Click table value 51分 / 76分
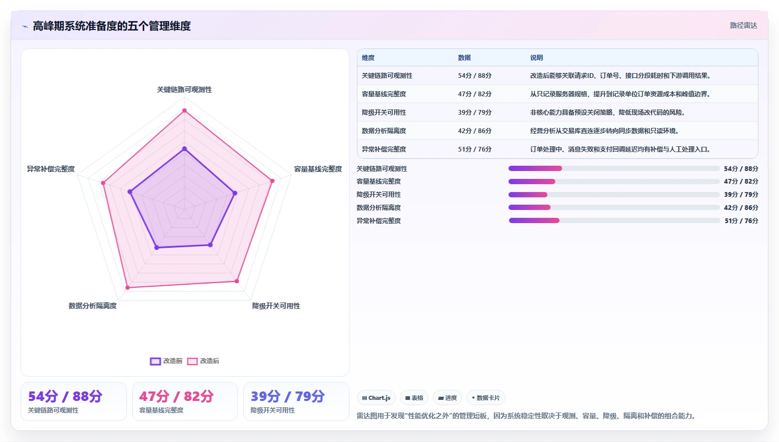Viewport: 779px width, 442px height. coord(475,149)
